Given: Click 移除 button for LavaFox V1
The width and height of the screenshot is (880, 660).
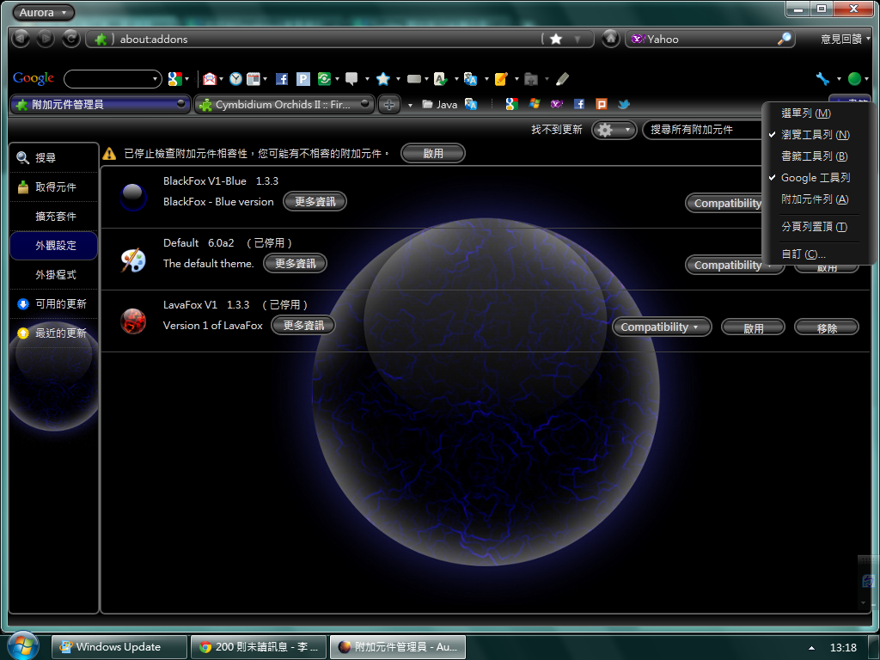Looking at the screenshot, I should click(827, 327).
